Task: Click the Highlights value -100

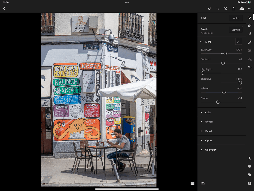Action: point(239,69)
